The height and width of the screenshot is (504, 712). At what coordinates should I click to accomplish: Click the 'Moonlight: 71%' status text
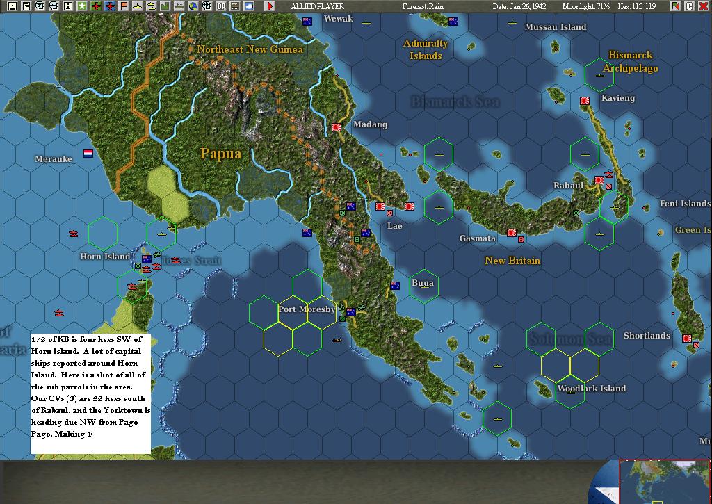point(586,6)
